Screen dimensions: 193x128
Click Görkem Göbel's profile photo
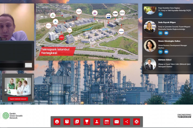150,64
